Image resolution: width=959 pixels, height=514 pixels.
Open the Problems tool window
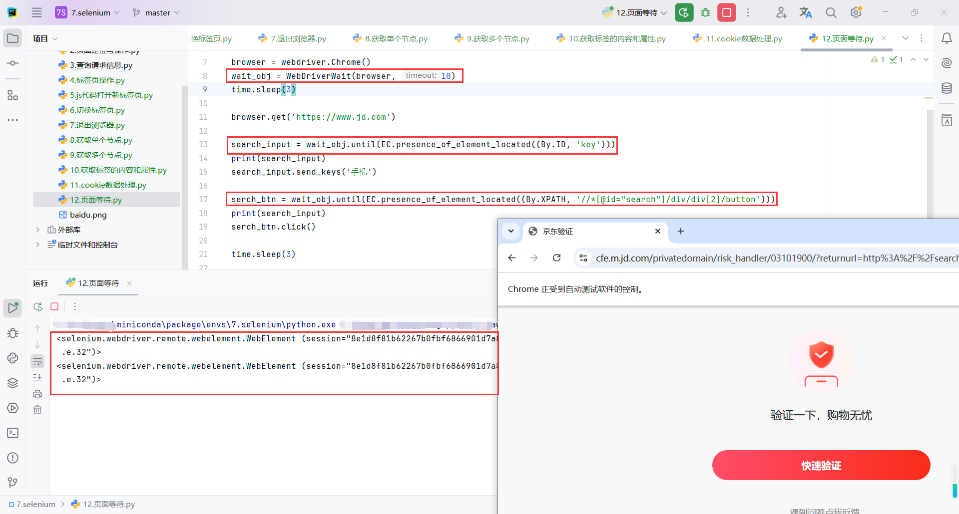pos(13,458)
